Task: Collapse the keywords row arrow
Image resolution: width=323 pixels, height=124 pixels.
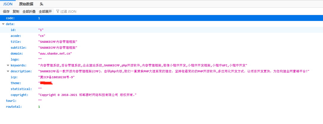Action: tap(8, 66)
